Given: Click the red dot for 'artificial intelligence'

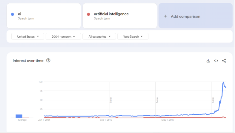Looking at the screenshot, I should point(88,14).
